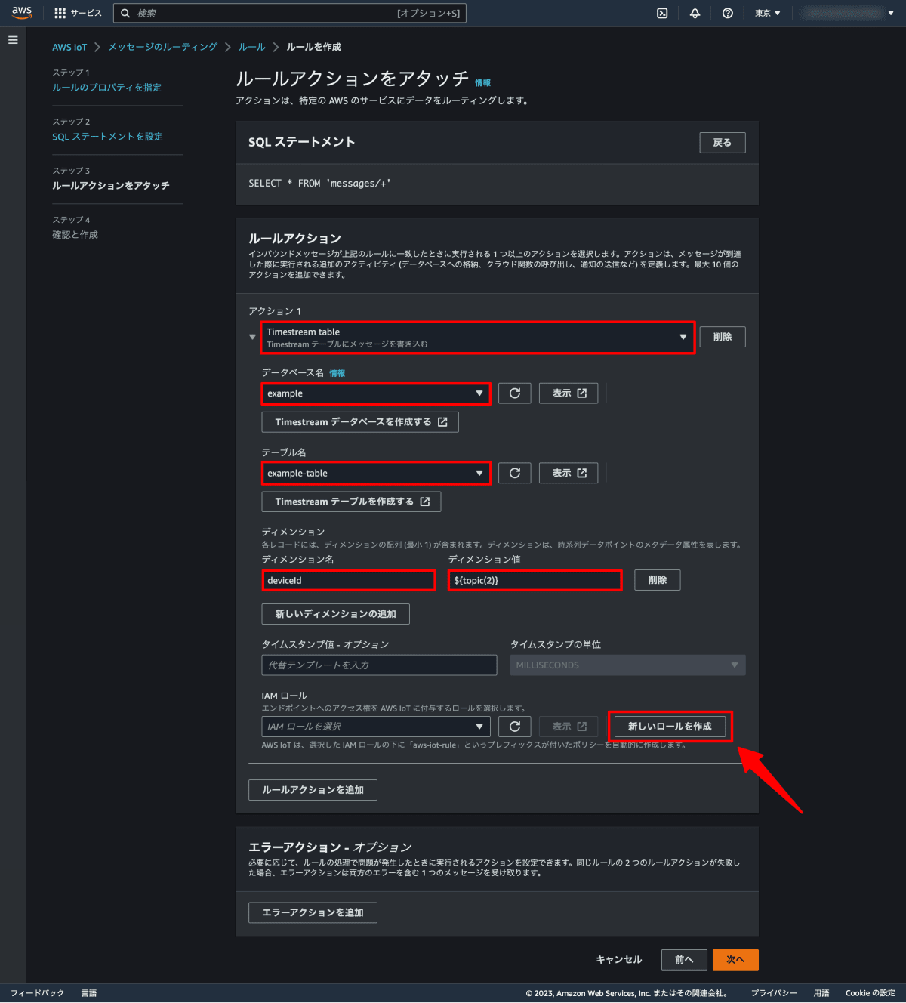Open the account name dropdown
906x1003 pixels.
click(x=847, y=13)
